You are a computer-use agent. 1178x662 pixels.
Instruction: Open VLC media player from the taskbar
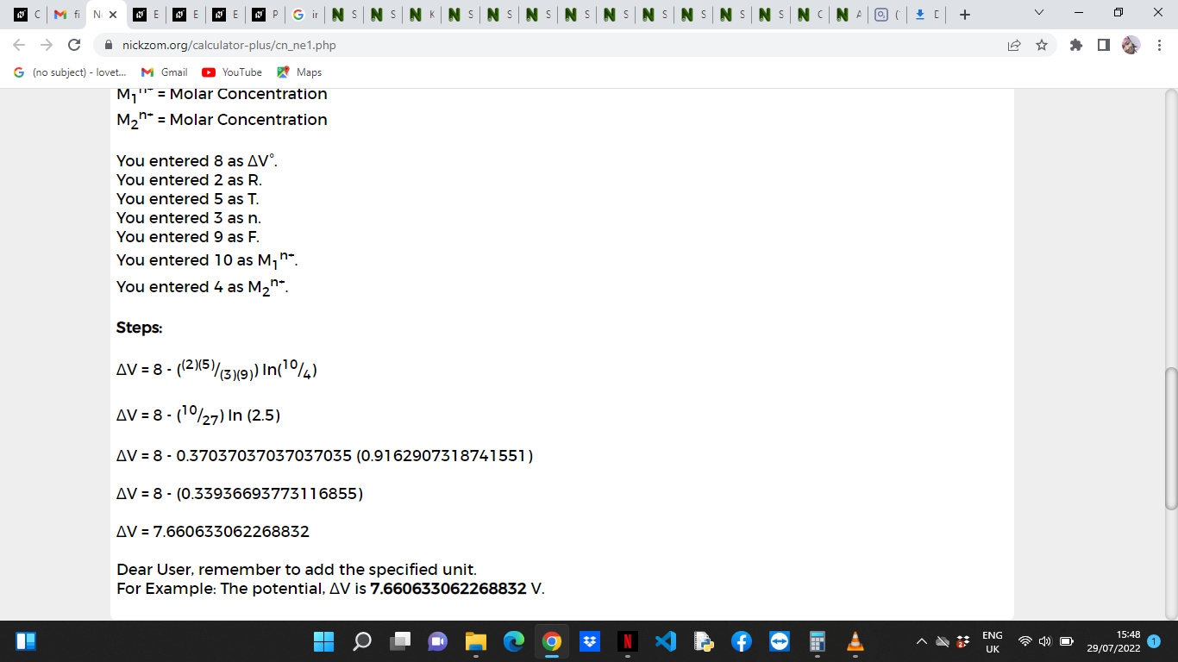(x=855, y=641)
